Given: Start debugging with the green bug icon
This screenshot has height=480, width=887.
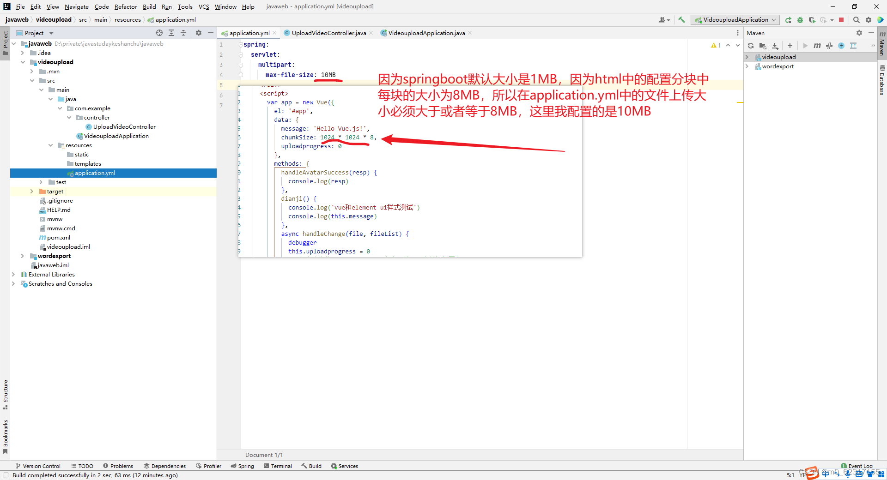Looking at the screenshot, I should coord(800,20).
